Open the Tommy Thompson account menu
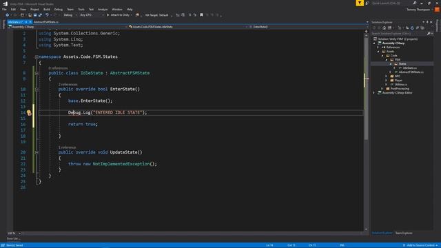Image resolution: width=441 pixels, height=248 pixels. pyautogui.click(x=420, y=10)
